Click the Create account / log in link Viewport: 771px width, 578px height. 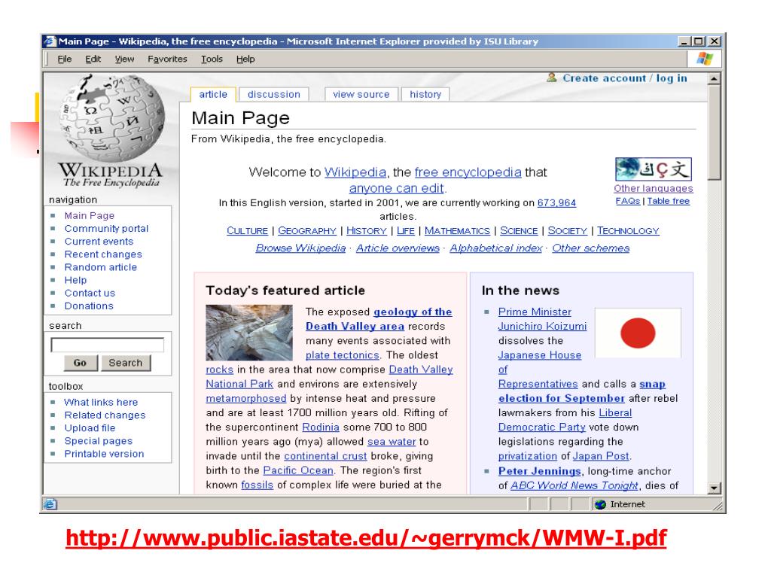click(x=624, y=78)
